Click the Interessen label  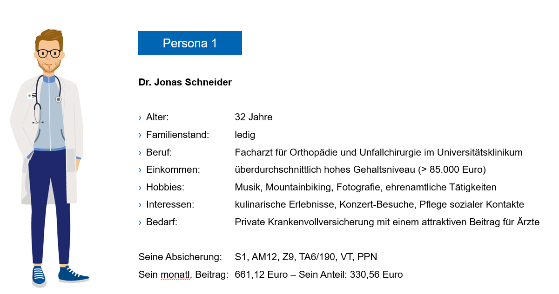[x=170, y=205]
